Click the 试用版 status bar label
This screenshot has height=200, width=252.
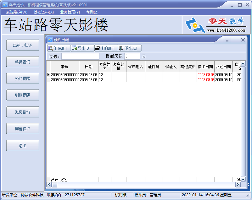click(x=121, y=195)
